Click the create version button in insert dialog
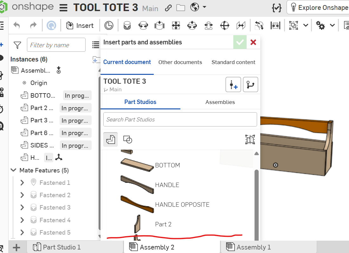The image size is (349, 253). (233, 85)
